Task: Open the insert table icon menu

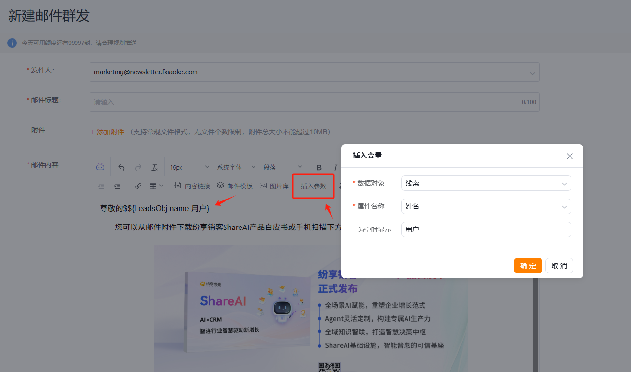Action: [156, 186]
